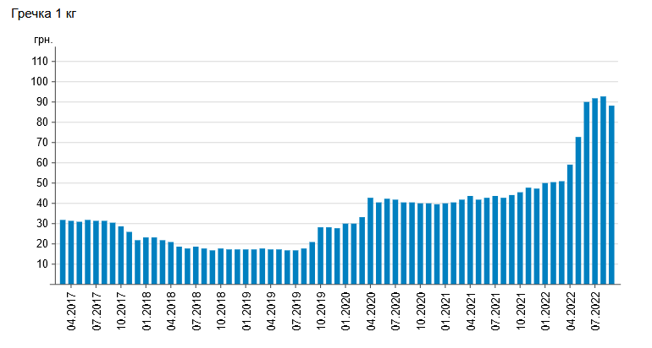Click the blue bar for 10.2019
652x348 pixels.
(321, 256)
